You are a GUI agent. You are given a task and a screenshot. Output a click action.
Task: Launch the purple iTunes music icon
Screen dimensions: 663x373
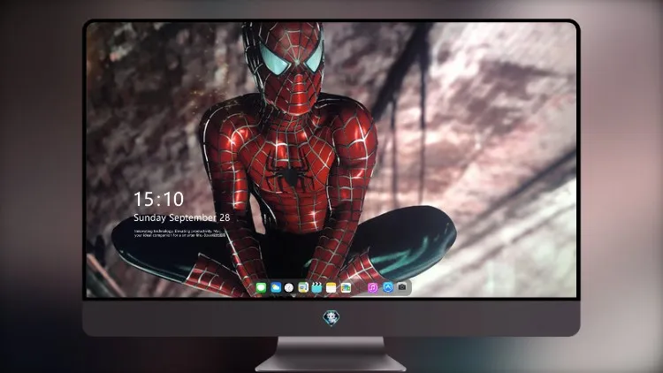[x=372, y=287]
